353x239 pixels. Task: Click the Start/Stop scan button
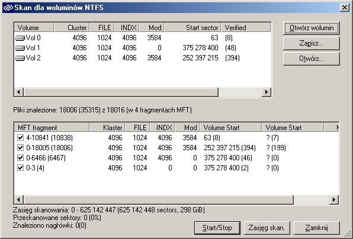click(x=217, y=228)
